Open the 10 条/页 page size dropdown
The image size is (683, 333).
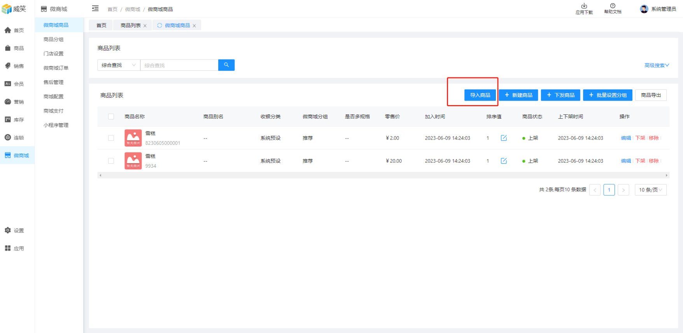point(650,190)
